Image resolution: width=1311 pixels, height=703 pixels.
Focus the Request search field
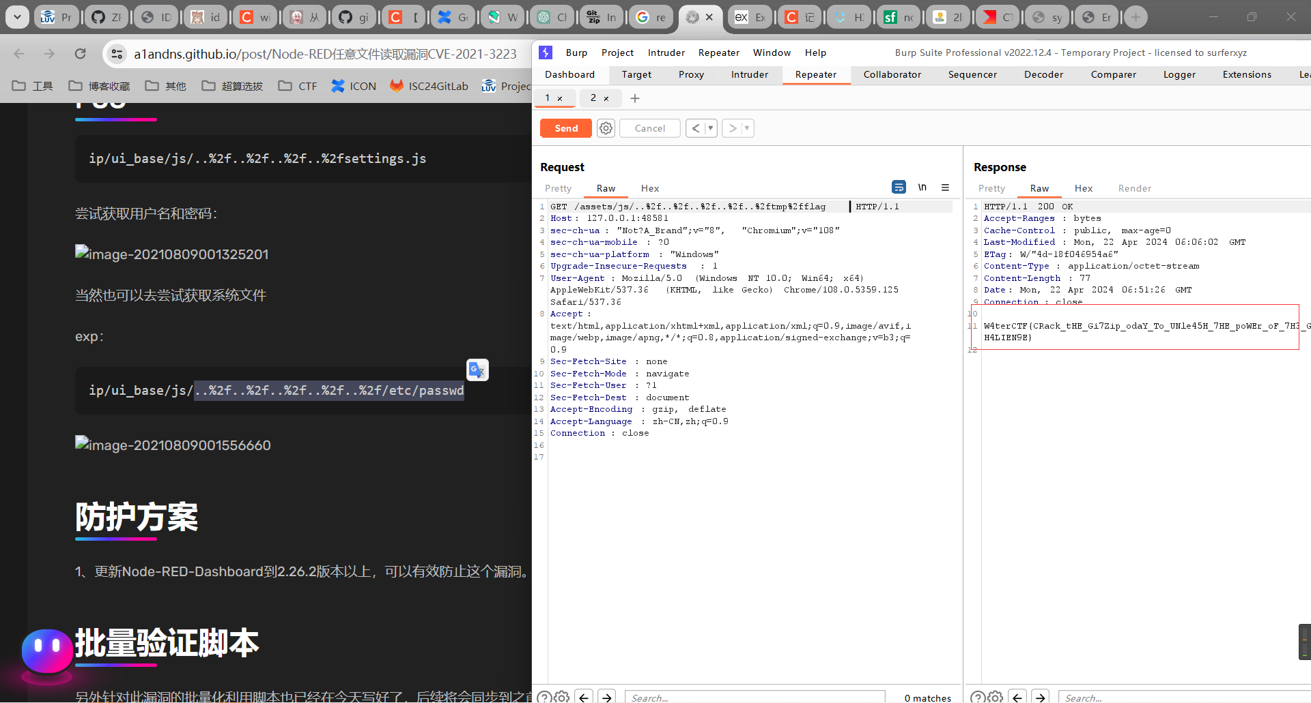coord(755,697)
